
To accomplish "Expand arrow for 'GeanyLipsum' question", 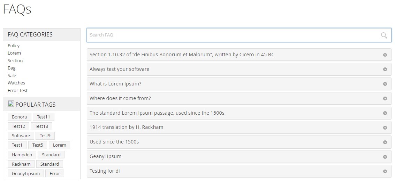I will [385, 157].
